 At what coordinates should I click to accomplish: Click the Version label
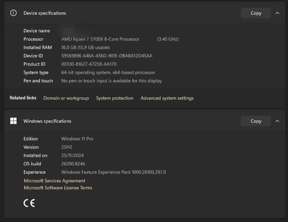(31, 147)
